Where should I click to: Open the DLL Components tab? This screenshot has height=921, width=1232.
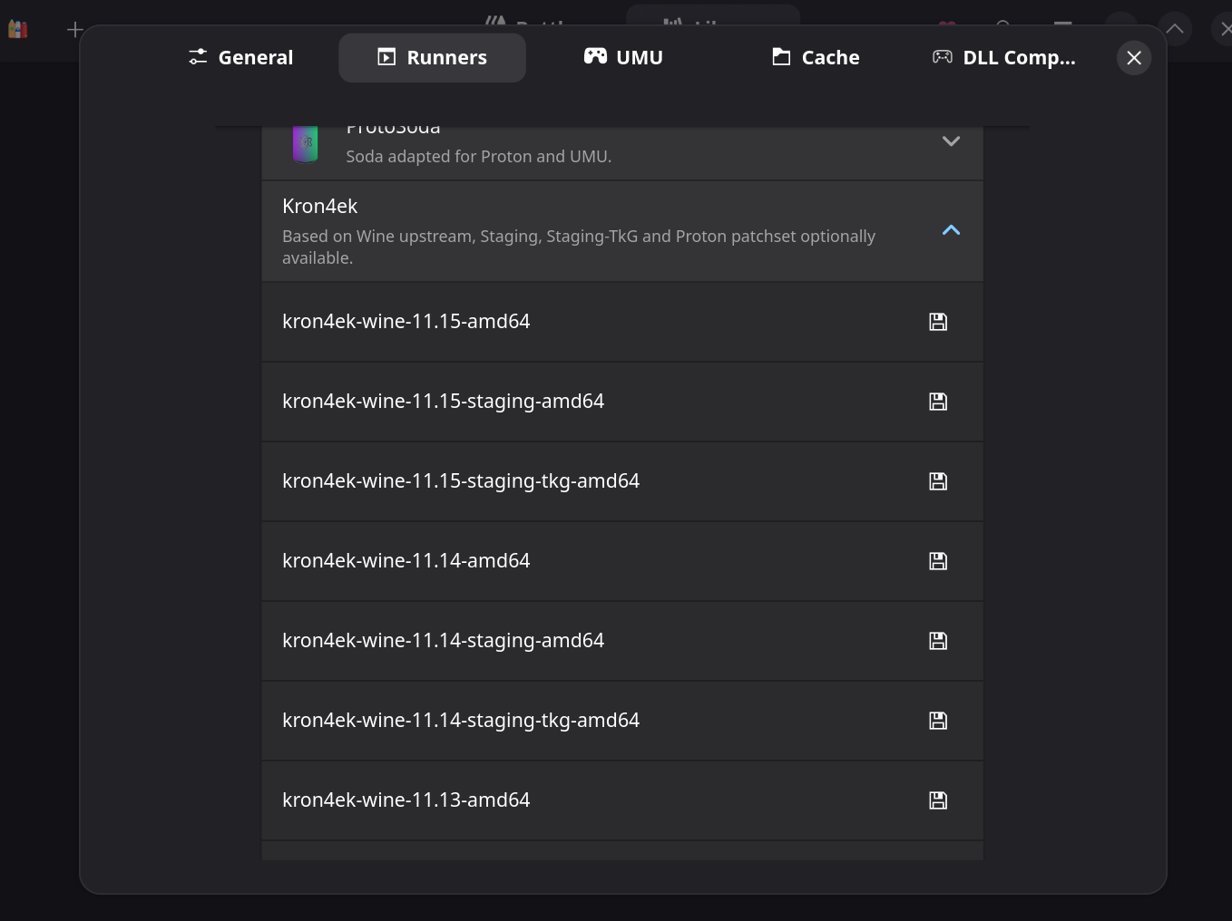pyautogui.click(x=1004, y=57)
